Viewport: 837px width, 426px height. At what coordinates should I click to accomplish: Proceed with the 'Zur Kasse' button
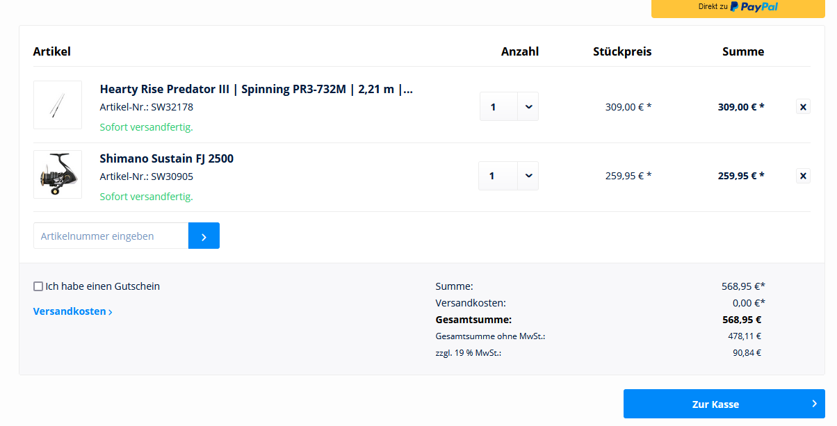pyautogui.click(x=715, y=404)
